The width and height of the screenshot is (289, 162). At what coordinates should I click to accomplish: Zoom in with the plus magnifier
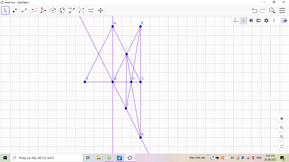pyautogui.click(x=282, y=128)
